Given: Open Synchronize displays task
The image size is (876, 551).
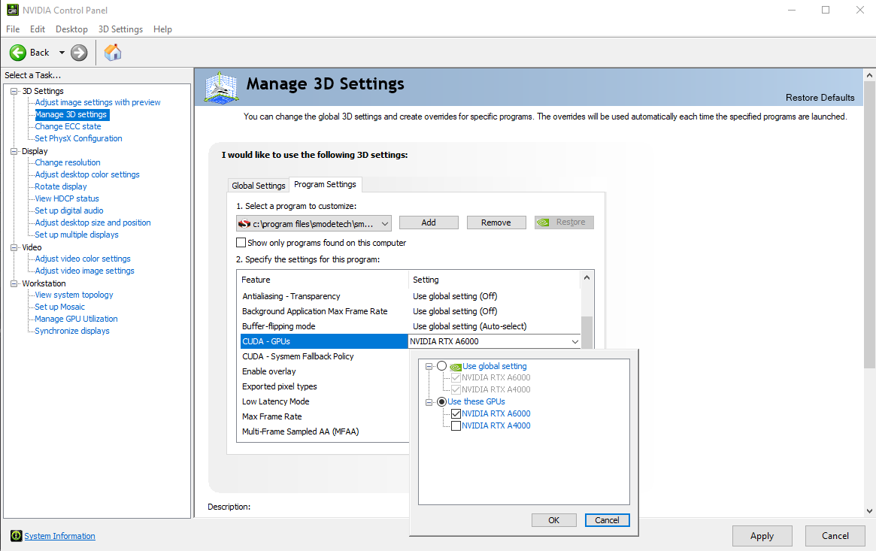Looking at the screenshot, I should [72, 331].
